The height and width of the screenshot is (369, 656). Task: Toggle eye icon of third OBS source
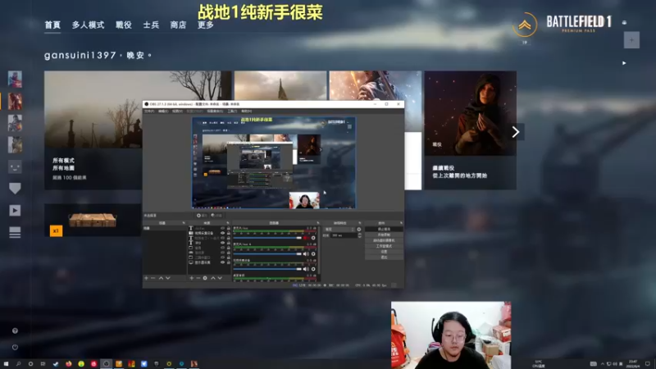[222, 238]
